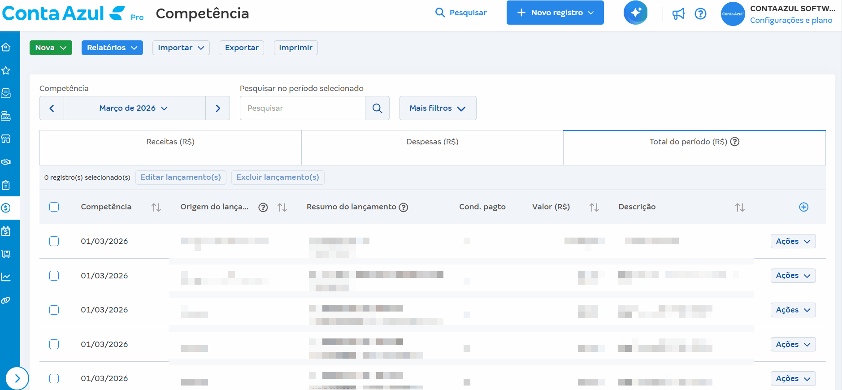The image size is (842, 390).
Task: Expand Mais filtros
Action: tap(438, 108)
